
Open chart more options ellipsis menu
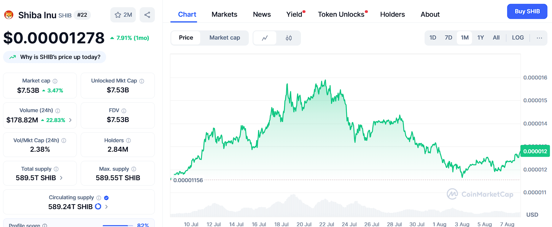coord(539,38)
